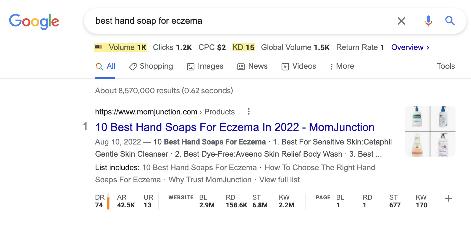Select the News tab icon
The image size is (471, 225).
click(241, 66)
